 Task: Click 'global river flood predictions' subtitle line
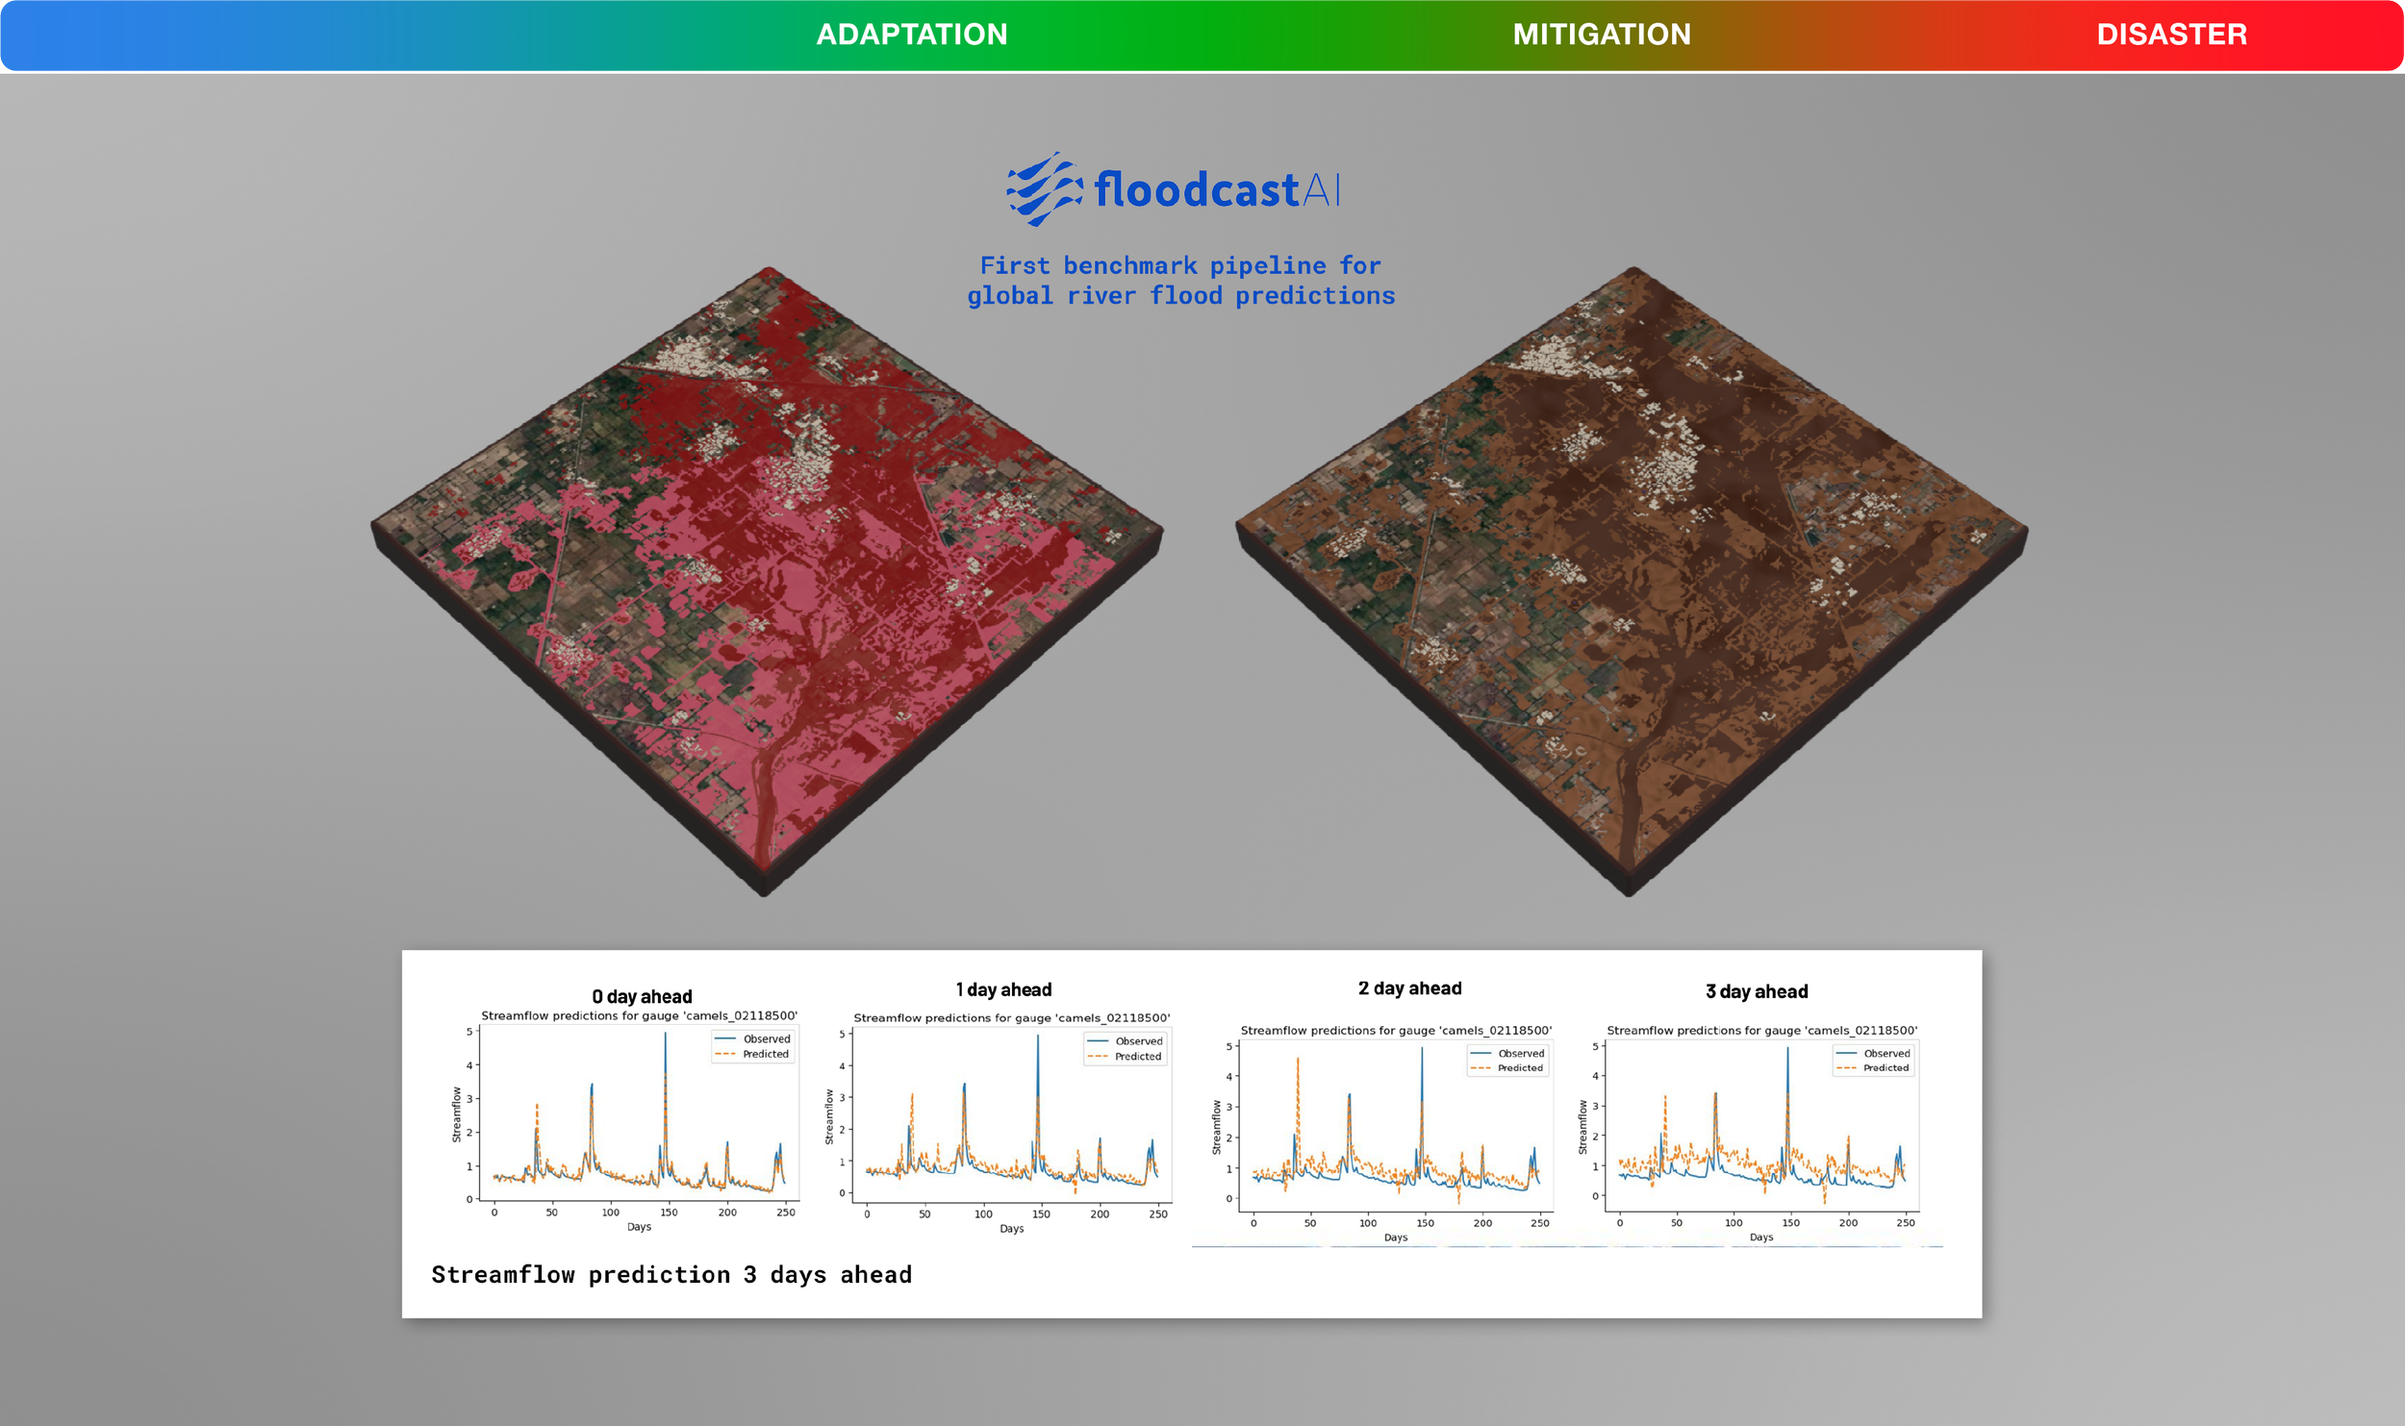[x=1180, y=296]
